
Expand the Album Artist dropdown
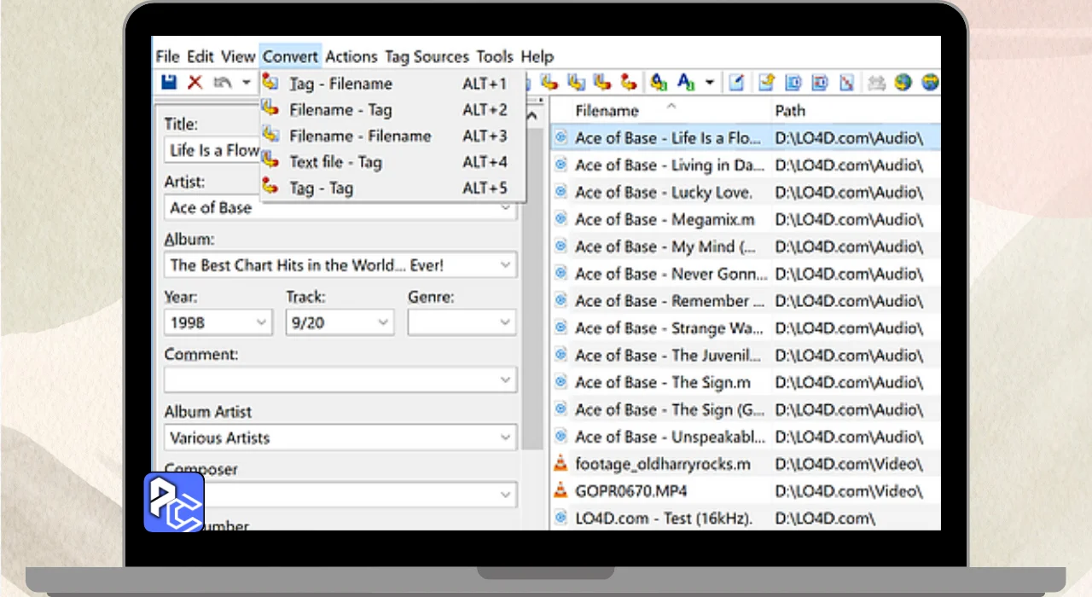tap(505, 438)
